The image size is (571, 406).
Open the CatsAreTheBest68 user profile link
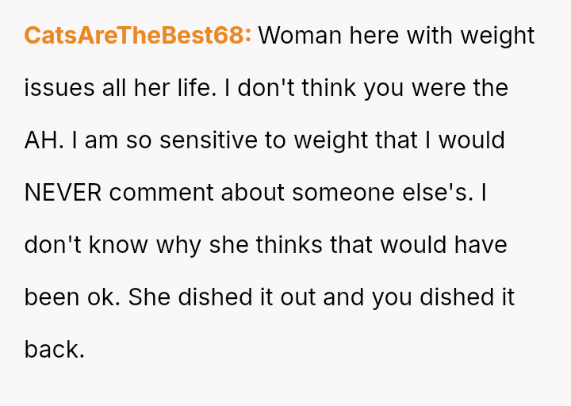138,36
